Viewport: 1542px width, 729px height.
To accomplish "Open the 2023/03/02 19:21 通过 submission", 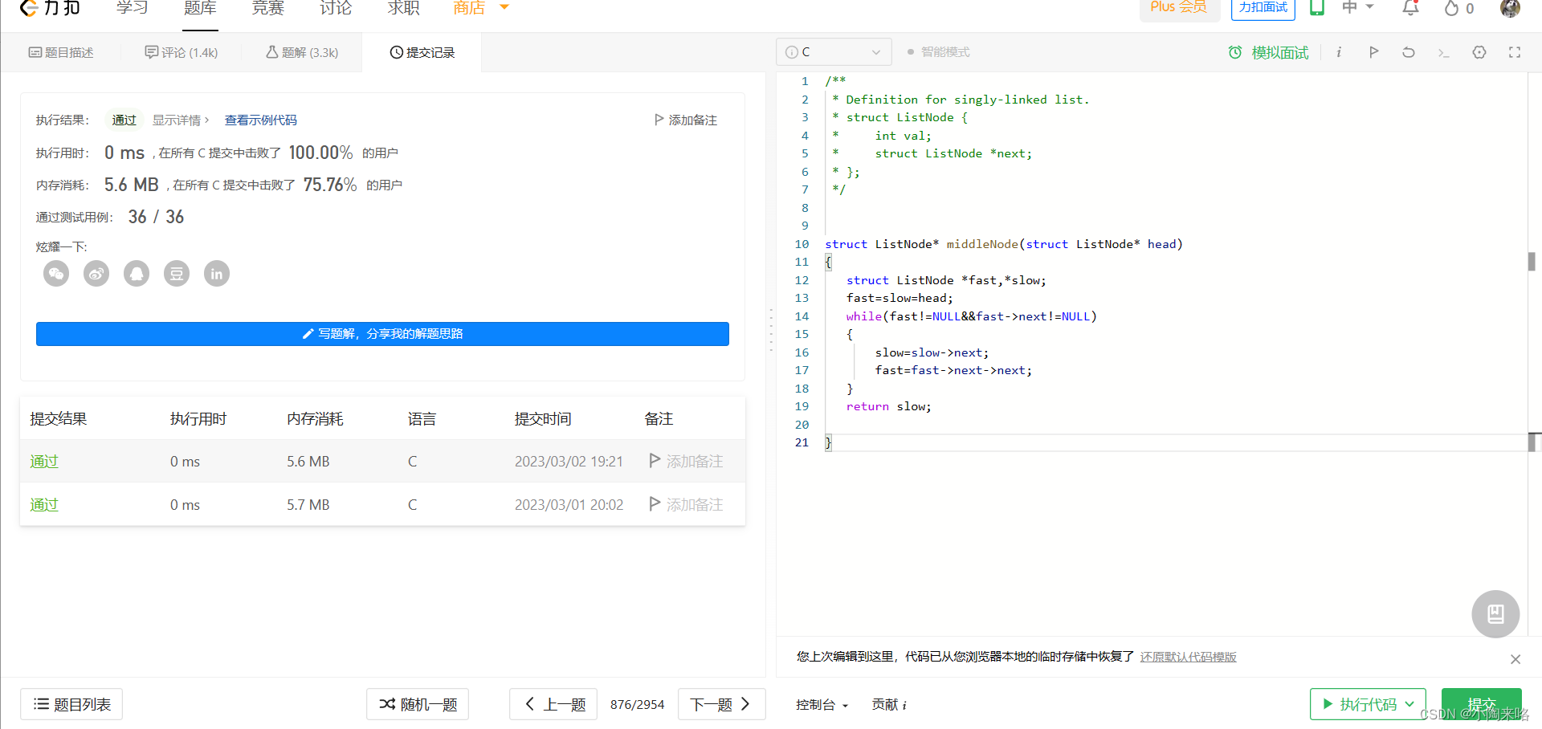I will pyautogui.click(x=44, y=462).
